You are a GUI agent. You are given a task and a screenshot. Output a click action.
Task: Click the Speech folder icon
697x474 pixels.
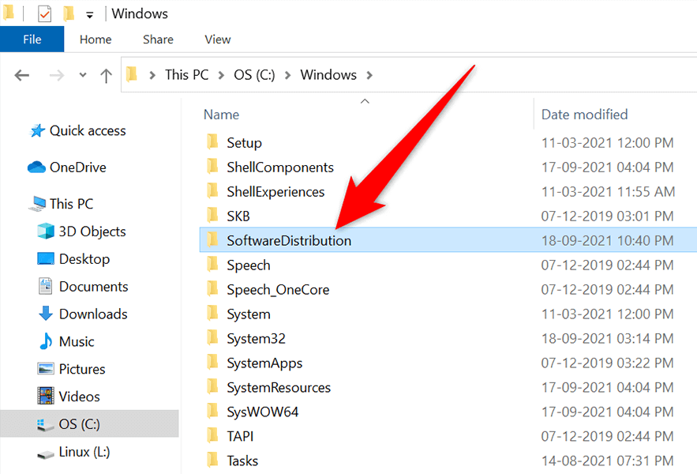point(213,264)
